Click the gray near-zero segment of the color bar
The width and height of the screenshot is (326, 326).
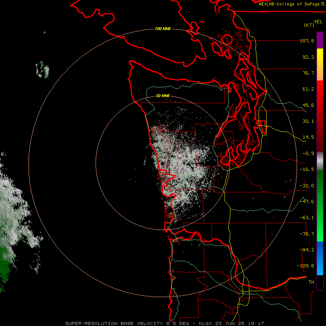tap(320, 161)
